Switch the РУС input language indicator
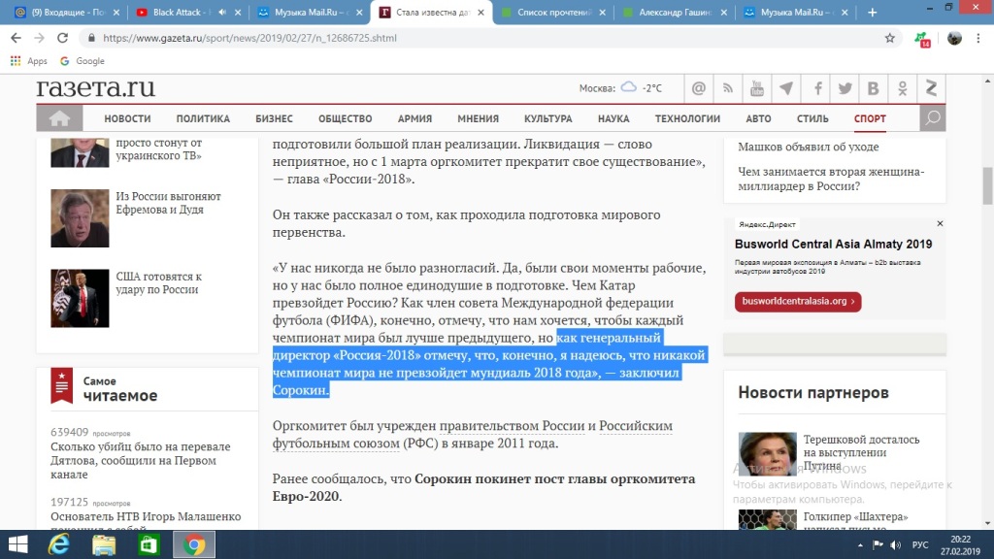This screenshot has width=994, height=559. click(x=920, y=545)
